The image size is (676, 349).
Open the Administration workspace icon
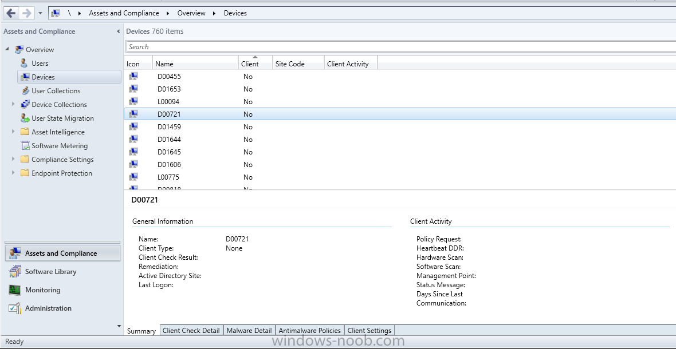click(15, 308)
